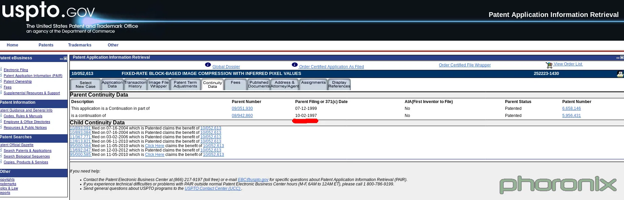Open patent number 6,658,146
The image size is (624, 200).
pyautogui.click(x=571, y=108)
